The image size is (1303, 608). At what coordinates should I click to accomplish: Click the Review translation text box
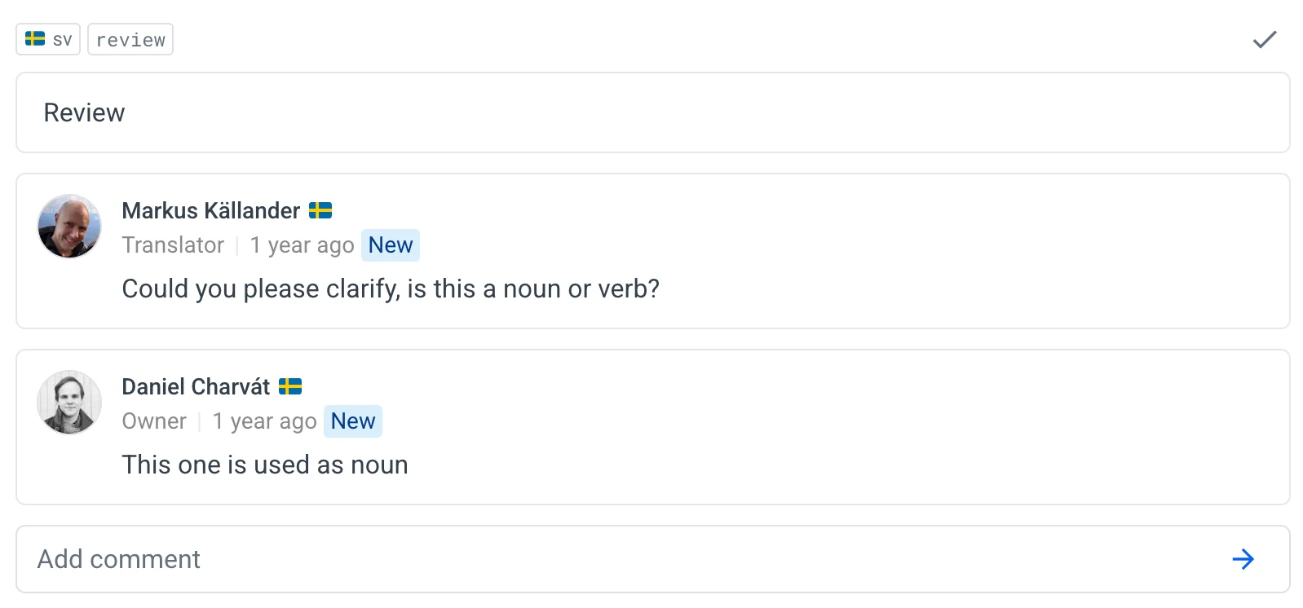tap(652, 112)
